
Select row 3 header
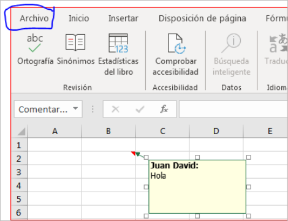19,172
